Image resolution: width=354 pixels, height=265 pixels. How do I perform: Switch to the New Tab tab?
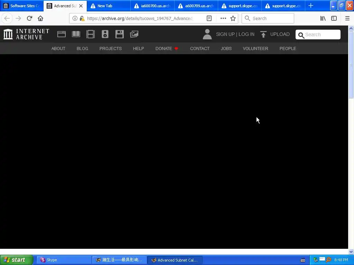click(x=109, y=6)
